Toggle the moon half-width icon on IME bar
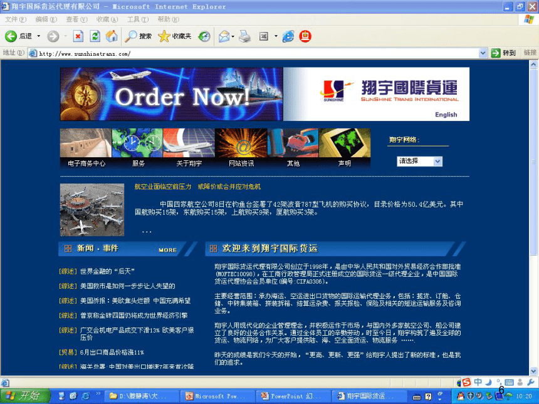539x404 pixels. [488, 382]
